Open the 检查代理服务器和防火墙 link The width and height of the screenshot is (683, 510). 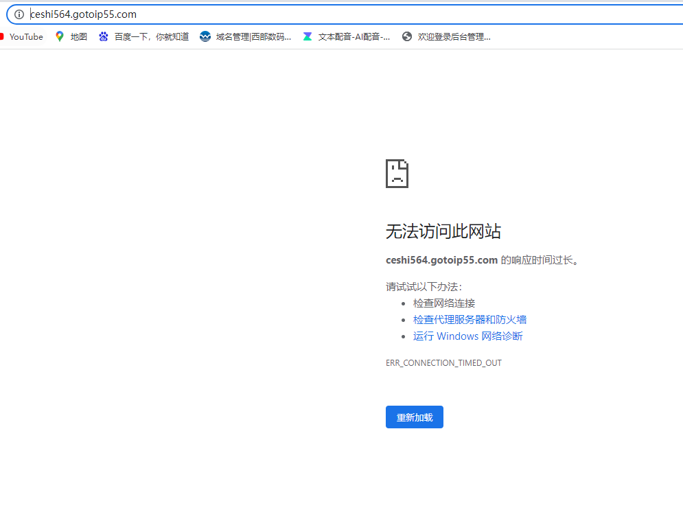point(470,319)
